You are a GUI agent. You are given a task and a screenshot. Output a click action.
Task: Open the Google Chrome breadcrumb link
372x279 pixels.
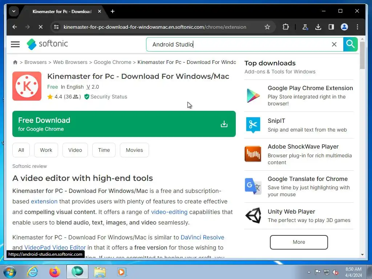[113, 62]
